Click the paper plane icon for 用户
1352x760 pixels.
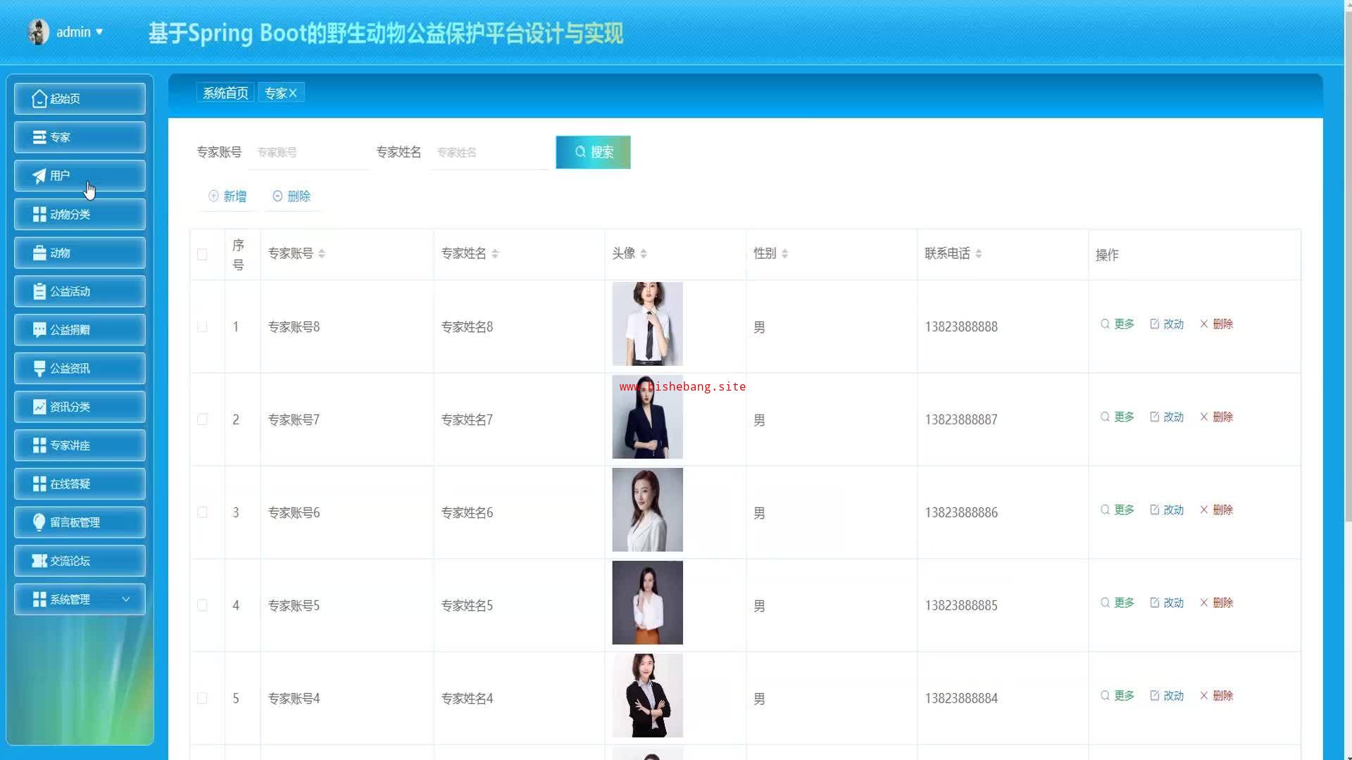pos(39,176)
